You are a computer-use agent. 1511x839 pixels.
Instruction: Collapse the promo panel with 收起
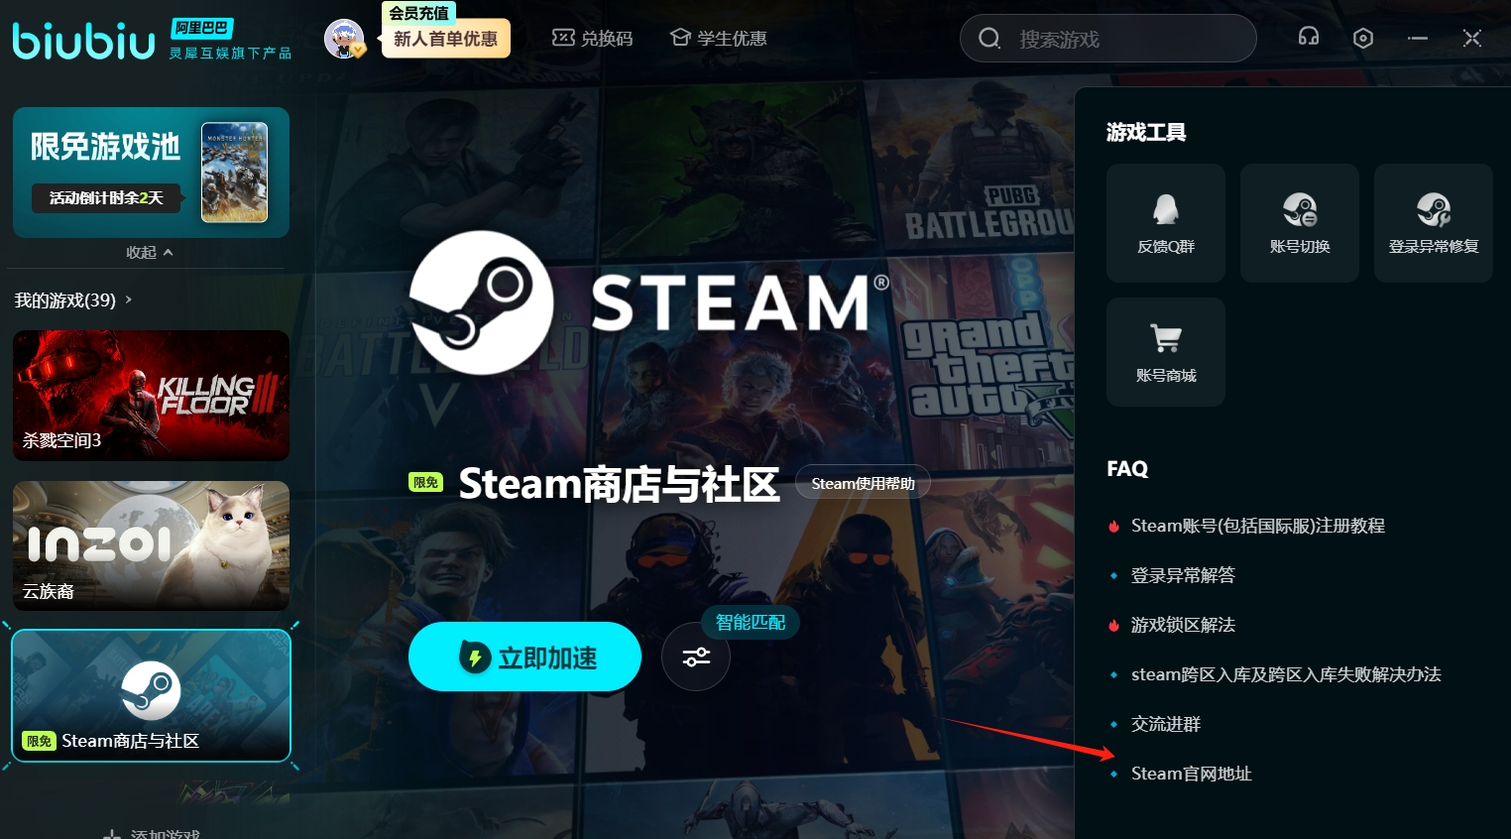coord(150,252)
